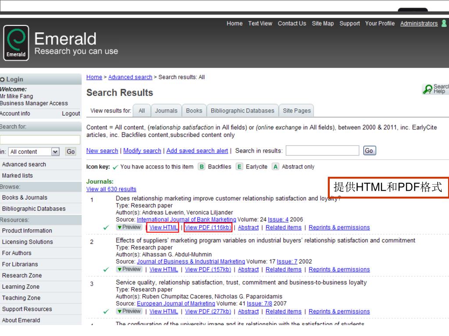The height and width of the screenshot is (336, 449).
Task: Click the Login plus icon
Action: click(2, 80)
